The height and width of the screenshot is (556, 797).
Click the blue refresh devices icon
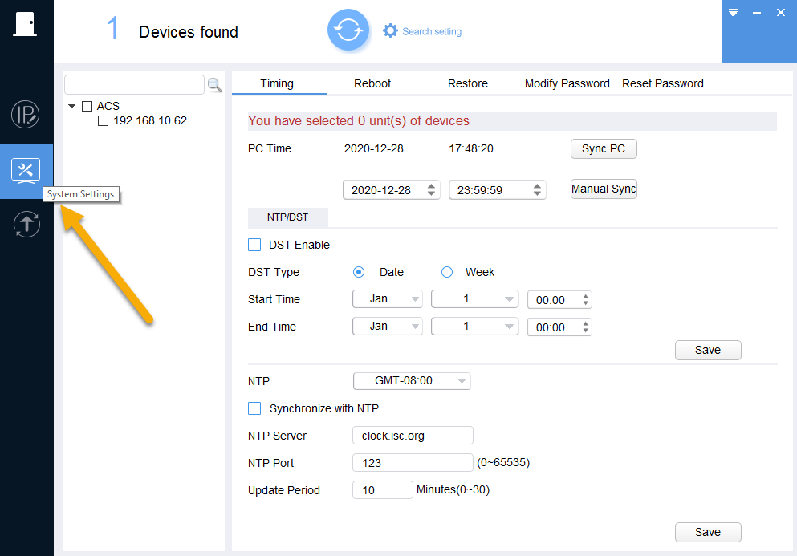pyautogui.click(x=348, y=30)
